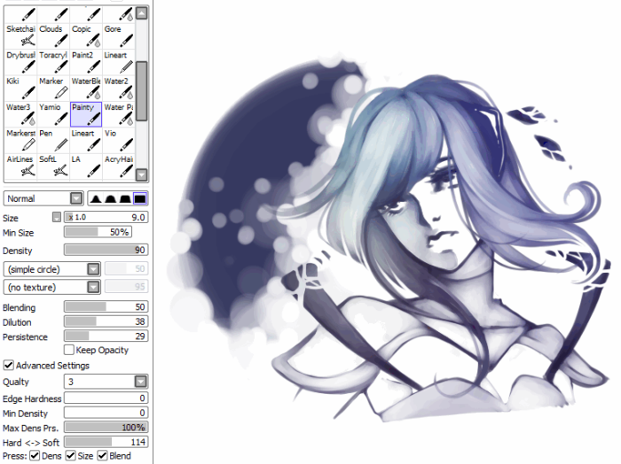Click the brush list scroll down arrow
This screenshot has width=621, height=464.
coord(141,174)
